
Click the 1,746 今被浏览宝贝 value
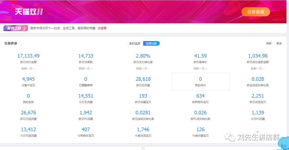click(x=143, y=129)
